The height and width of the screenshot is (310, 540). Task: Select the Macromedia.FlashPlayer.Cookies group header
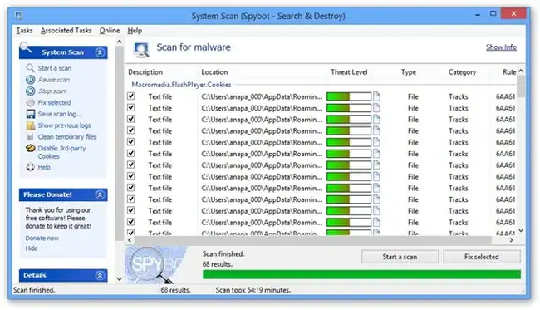[x=181, y=85]
